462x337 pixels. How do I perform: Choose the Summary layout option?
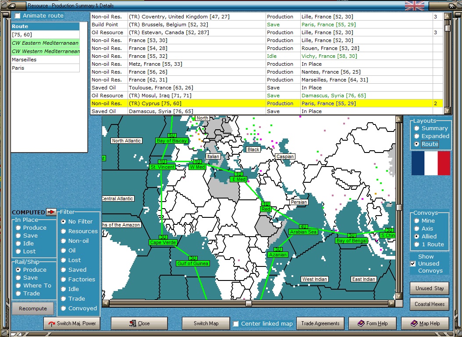(417, 128)
